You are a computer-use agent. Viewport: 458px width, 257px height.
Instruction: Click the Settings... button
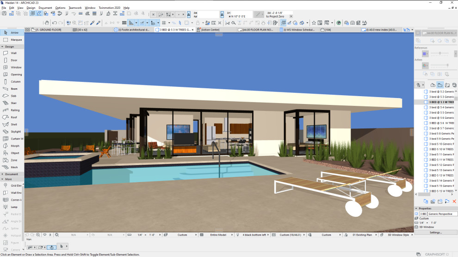[435, 233]
